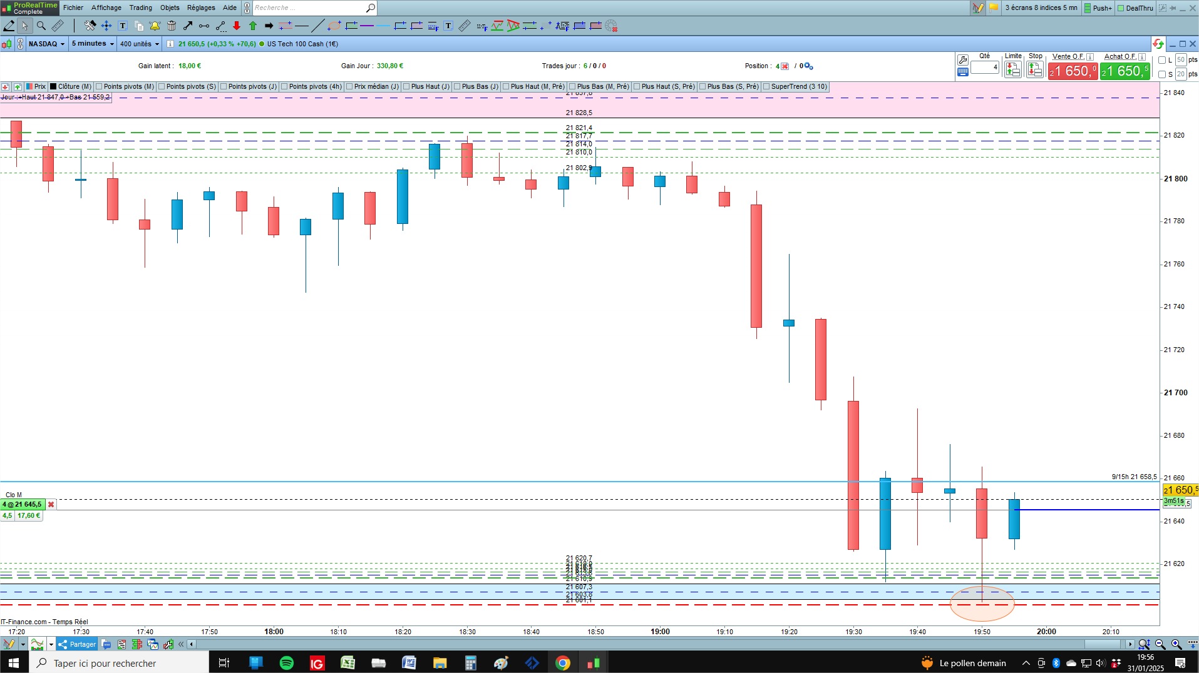Toggle the S stop checkbox
1199x673 pixels.
click(x=1162, y=74)
